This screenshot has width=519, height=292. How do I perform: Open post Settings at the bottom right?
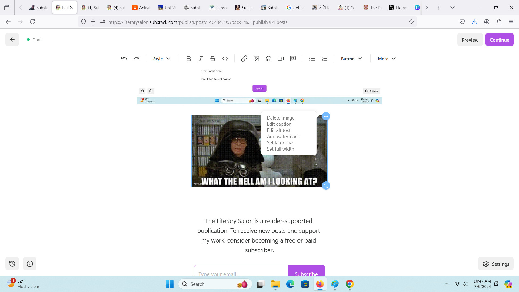coord(496,264)
